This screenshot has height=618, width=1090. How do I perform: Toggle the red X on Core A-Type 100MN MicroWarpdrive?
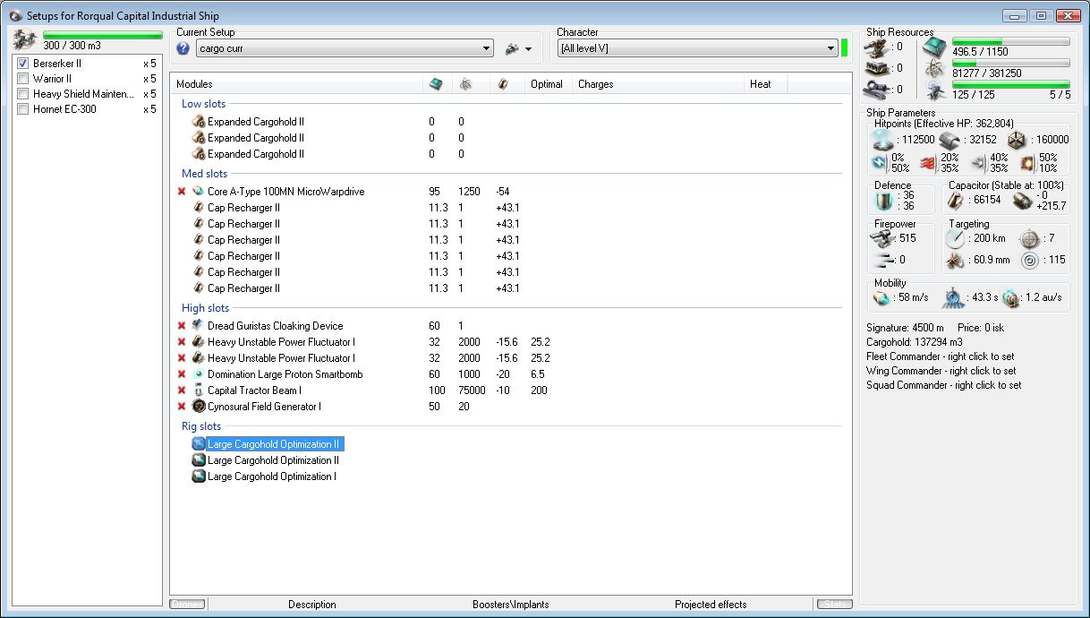coord(183,192)
